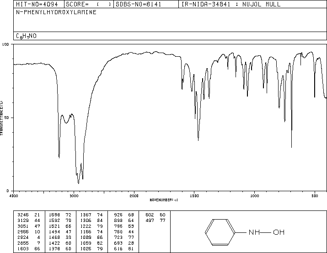
Task: Click peak table value 898
Action: tap(118, 221)
